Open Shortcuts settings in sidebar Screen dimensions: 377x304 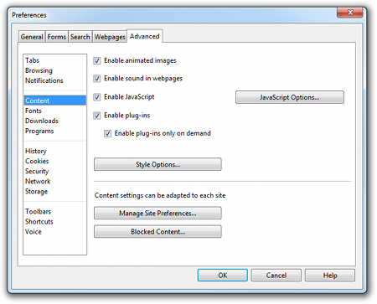55,221
